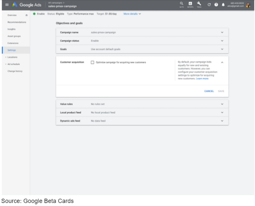
Task: Click the home icon beside Overview
Action: click(27, 15)
